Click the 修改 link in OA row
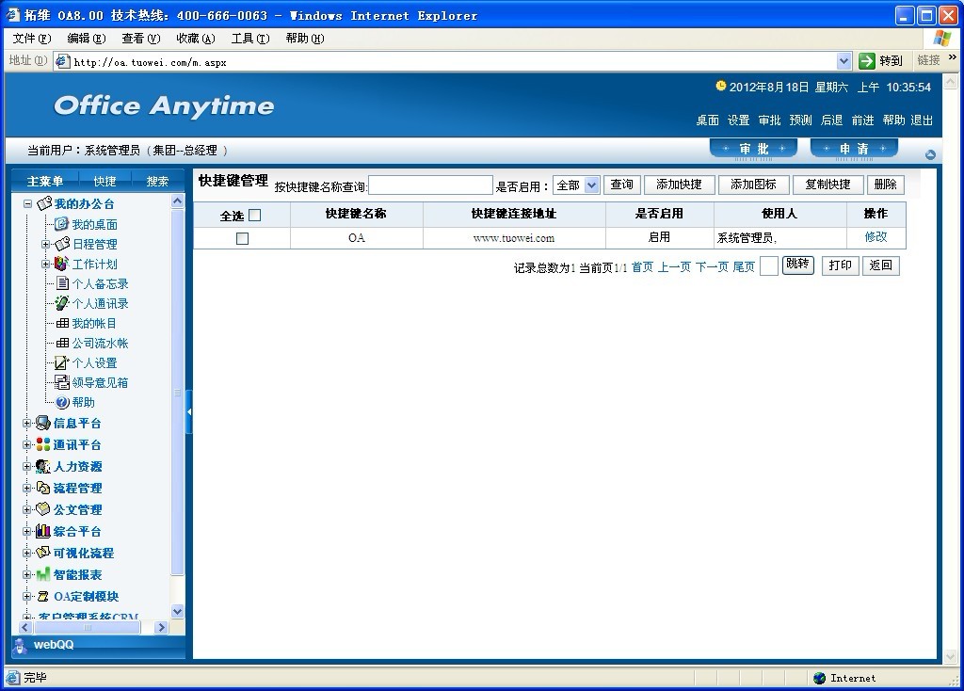This screenshot has width=964, height=691. [876, 237]
